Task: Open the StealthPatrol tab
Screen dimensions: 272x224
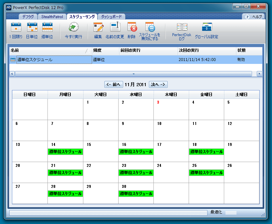Action: coord(52,17)
